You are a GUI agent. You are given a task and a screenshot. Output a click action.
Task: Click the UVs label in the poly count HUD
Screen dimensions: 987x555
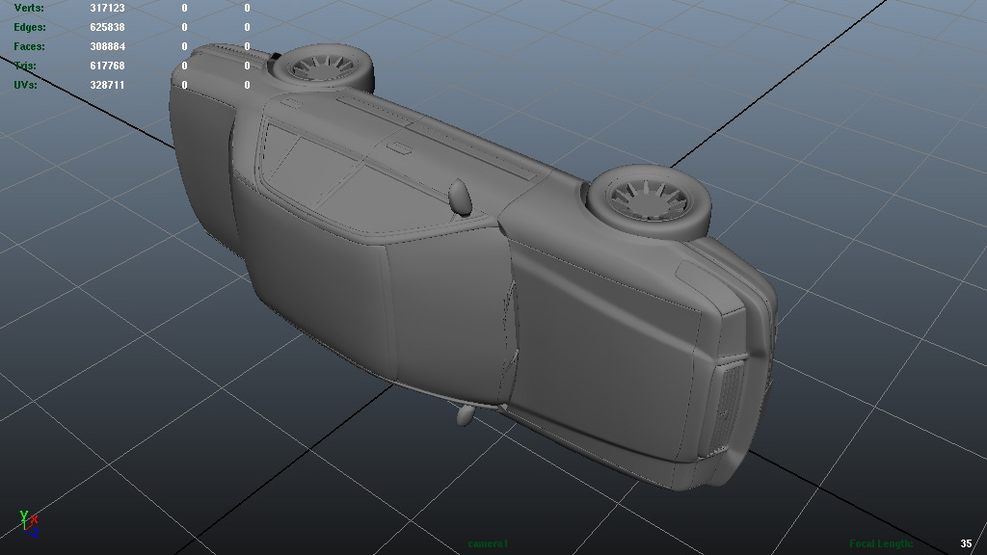[x=25, y=85]
